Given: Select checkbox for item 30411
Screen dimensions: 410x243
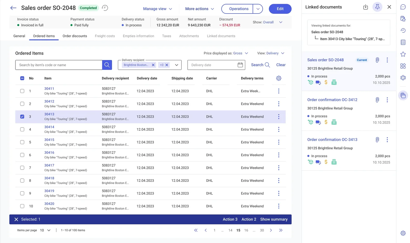Looking at the screenshot, I should coord(22,91).
